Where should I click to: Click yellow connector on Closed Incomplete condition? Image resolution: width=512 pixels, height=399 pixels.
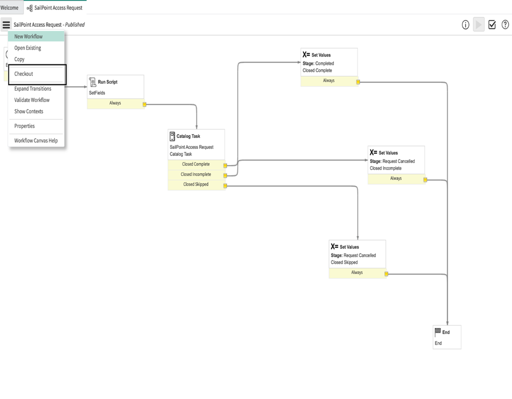[x=225, y=175]
